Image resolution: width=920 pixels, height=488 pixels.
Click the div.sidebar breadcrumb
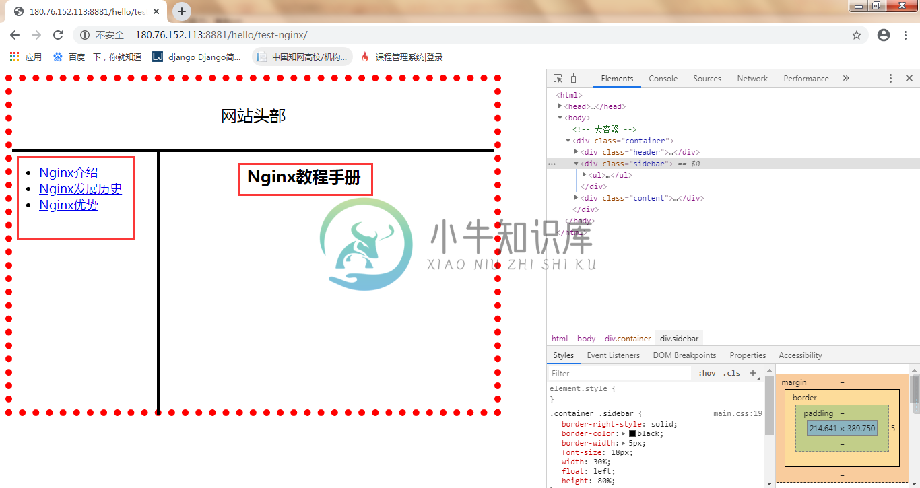coord(679,339)
